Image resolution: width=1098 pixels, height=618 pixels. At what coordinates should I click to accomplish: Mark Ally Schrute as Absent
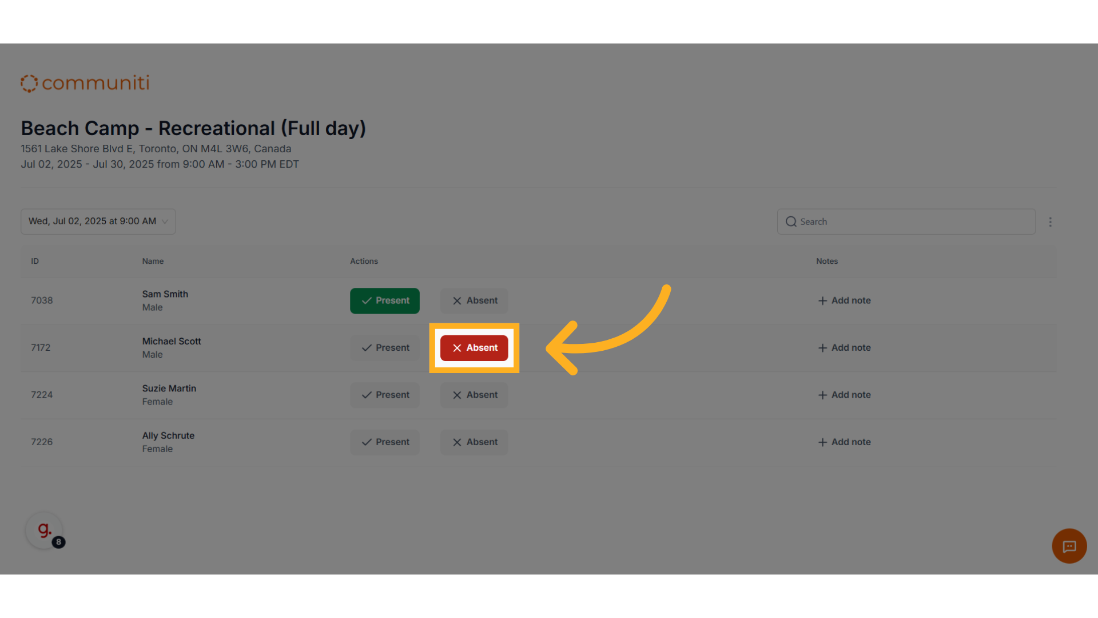pos(474,442)
